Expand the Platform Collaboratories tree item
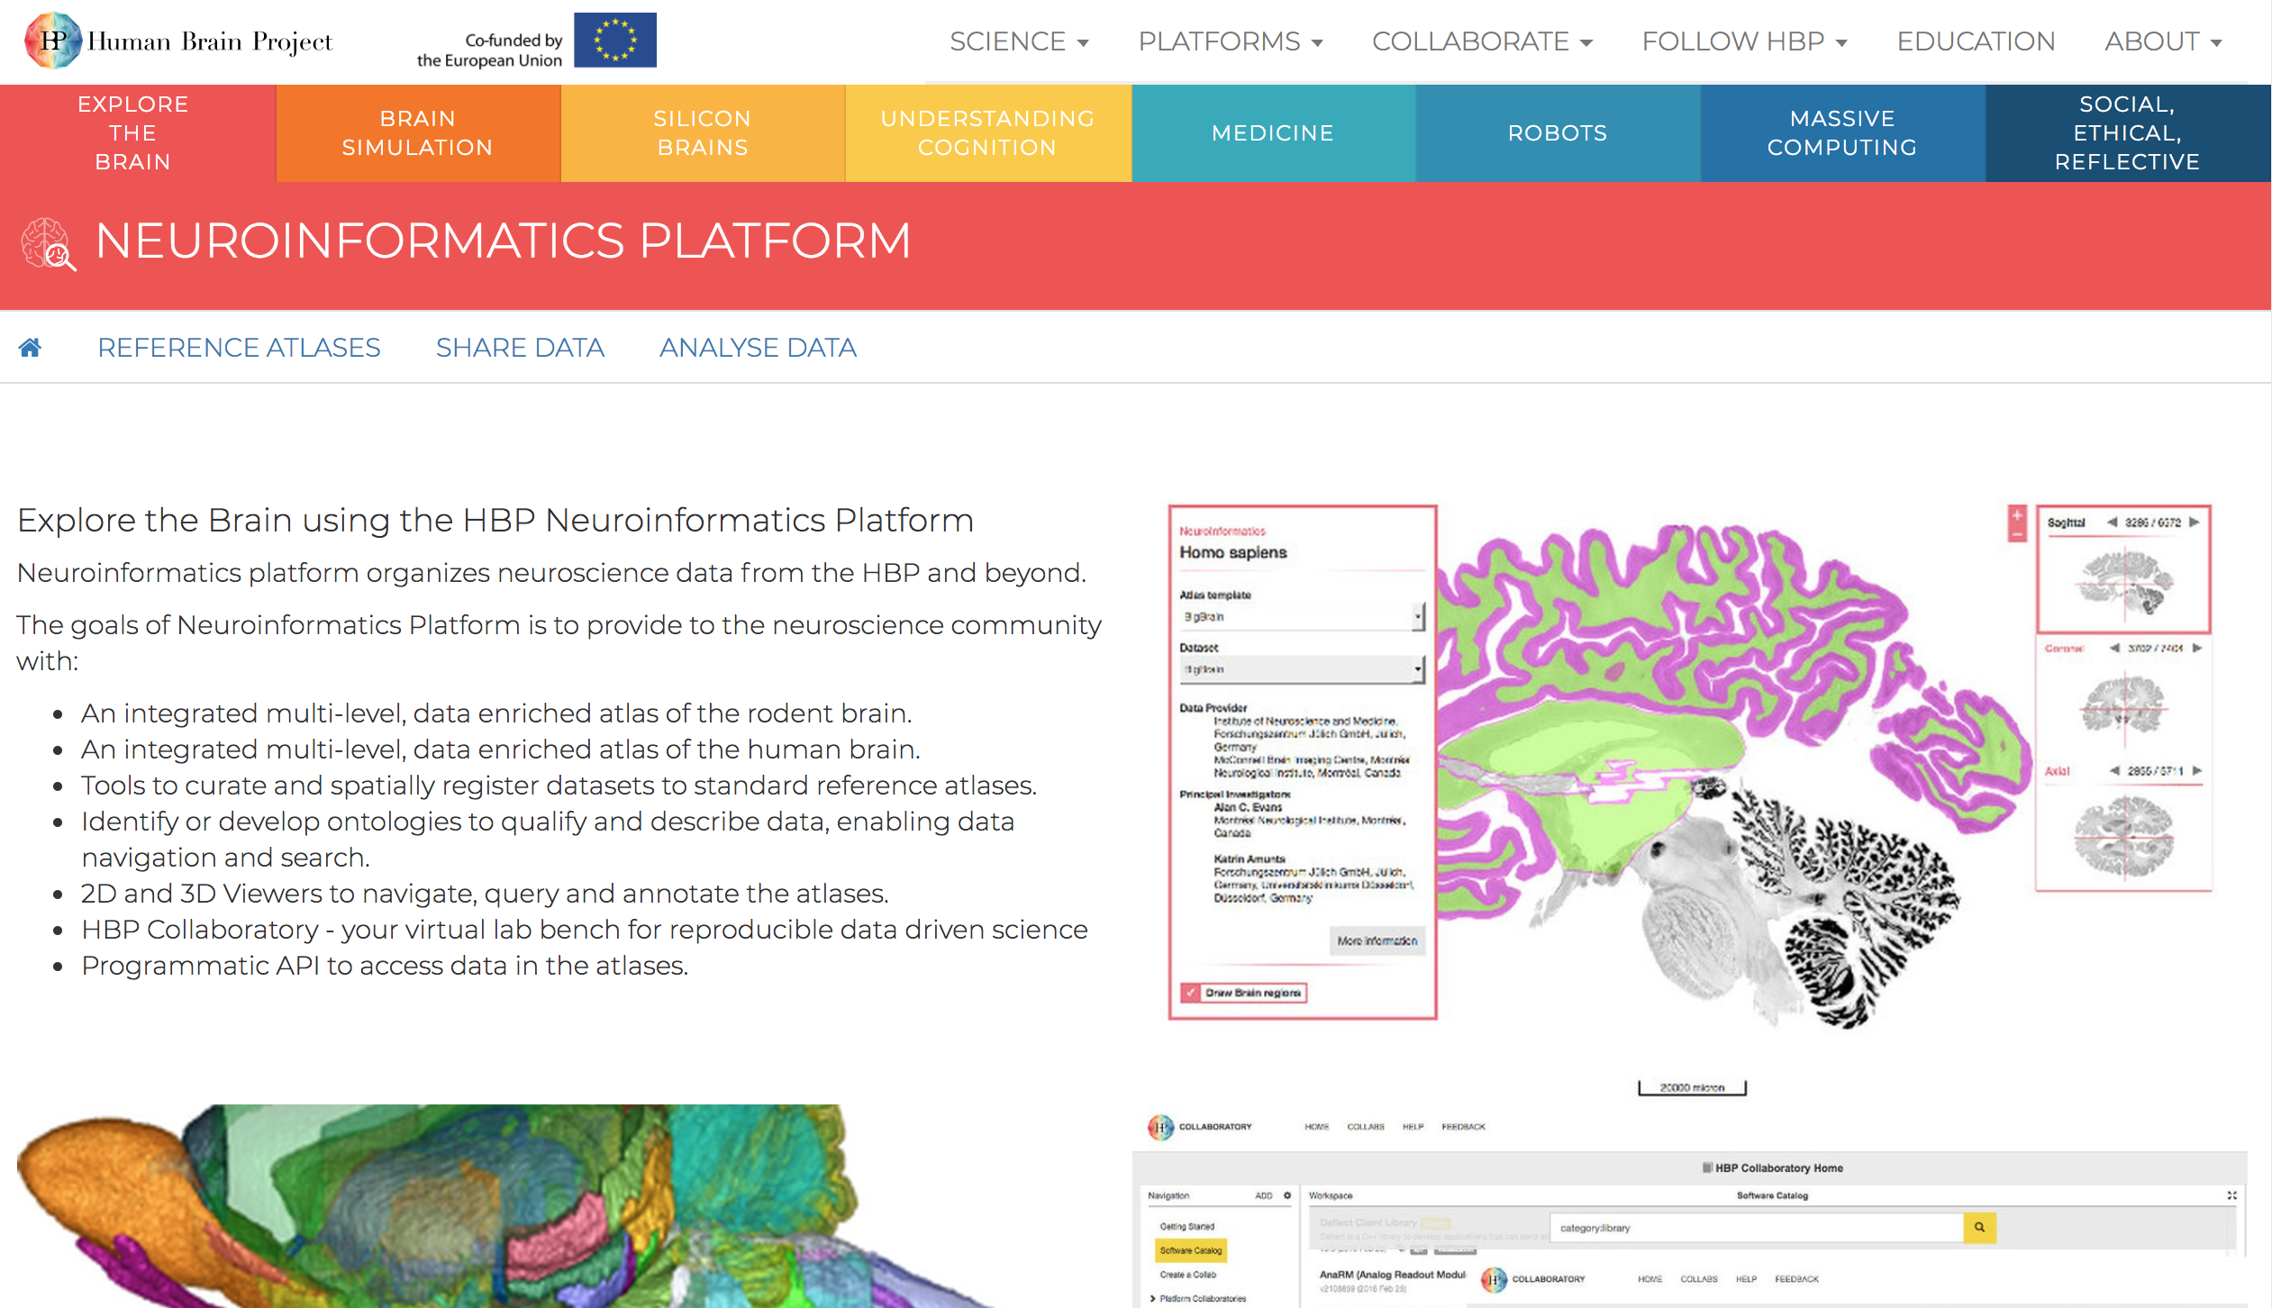2272x1308 pixels. coord(1153,1298)
